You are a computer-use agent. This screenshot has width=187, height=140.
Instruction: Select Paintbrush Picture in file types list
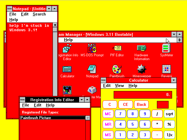pyautogui.click(x=35, y=118)
